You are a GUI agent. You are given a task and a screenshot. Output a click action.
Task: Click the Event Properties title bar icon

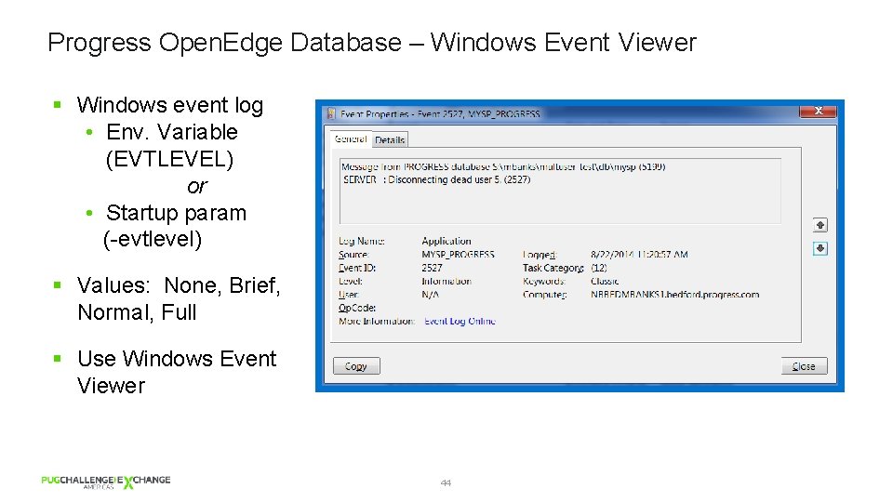coord(331,113)
